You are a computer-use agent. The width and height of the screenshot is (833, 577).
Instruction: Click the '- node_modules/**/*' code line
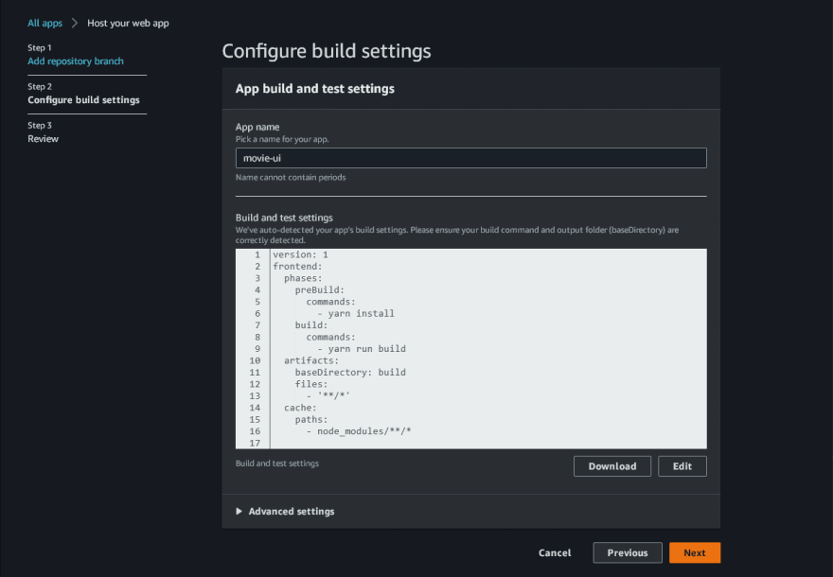[x=359, y=431]
